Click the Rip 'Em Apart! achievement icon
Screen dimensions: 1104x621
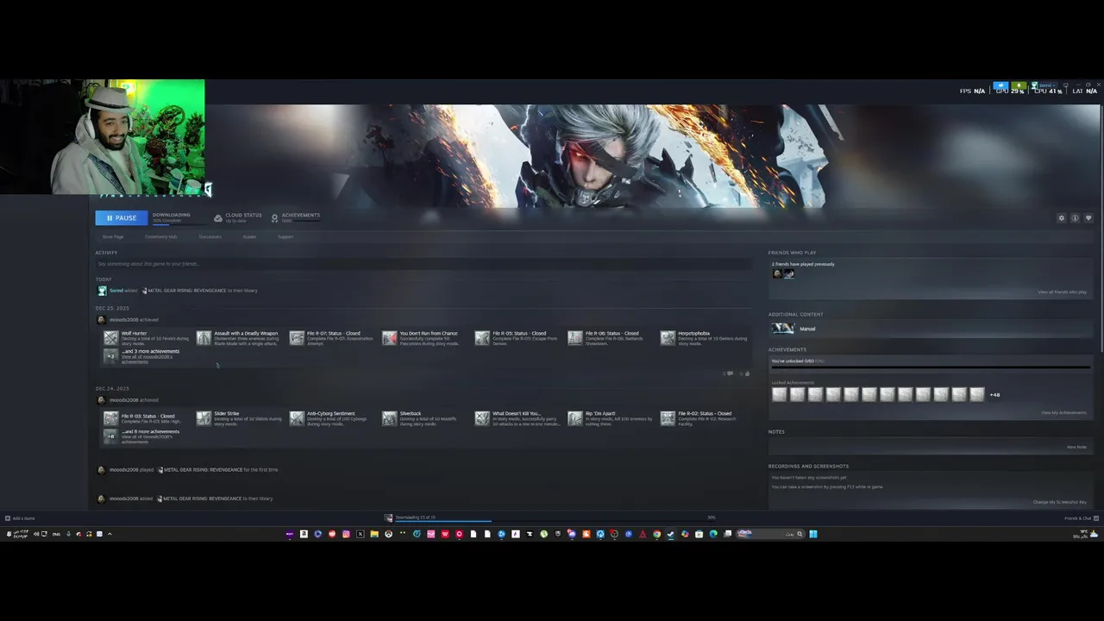point(575,418)
